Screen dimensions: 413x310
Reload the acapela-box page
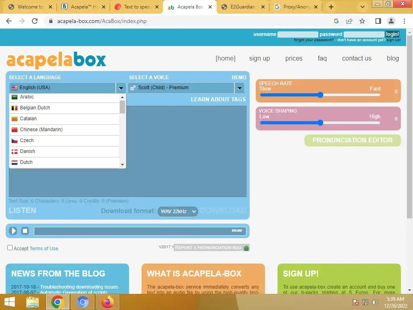[x=35, y=21]
